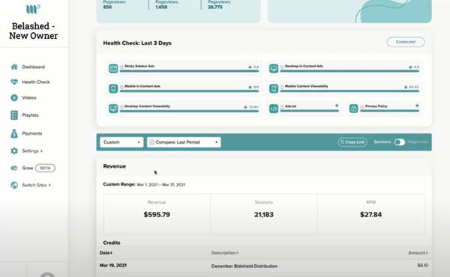Click the $6.10 amount cell
Viewport: 450px width, 277px height.
[423, 265]
